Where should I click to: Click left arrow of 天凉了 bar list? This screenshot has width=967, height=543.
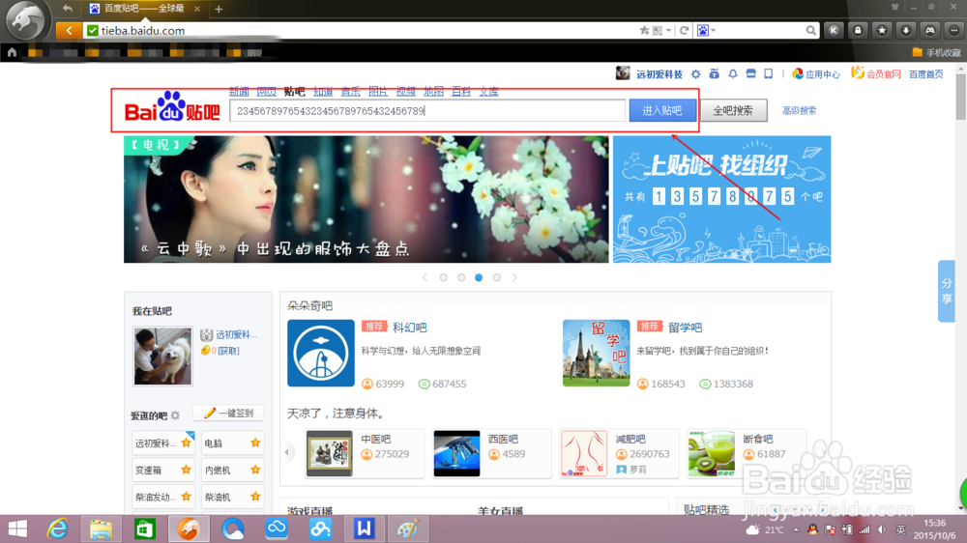(x=287, y=453)
